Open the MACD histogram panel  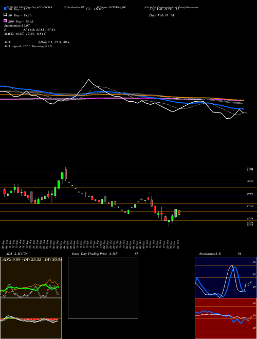[31, 318]
